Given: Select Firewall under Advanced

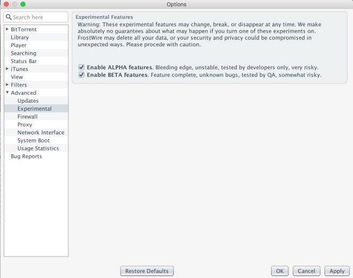Looking at the screenshot, I should click(x=27, y=117).
